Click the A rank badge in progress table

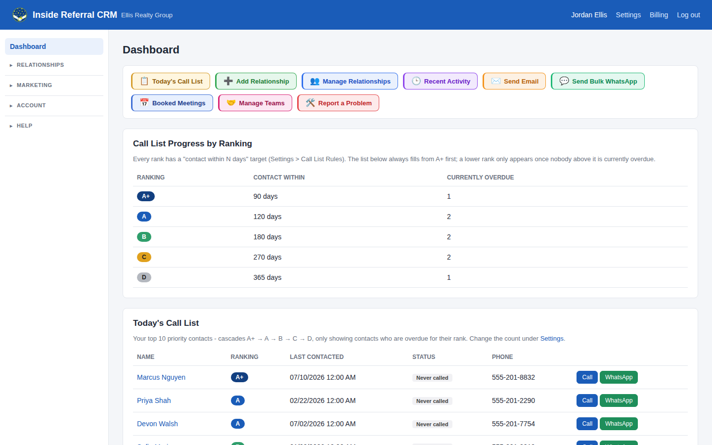click(144, 217)
